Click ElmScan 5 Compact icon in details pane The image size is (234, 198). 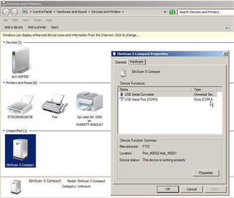(16, 187)
